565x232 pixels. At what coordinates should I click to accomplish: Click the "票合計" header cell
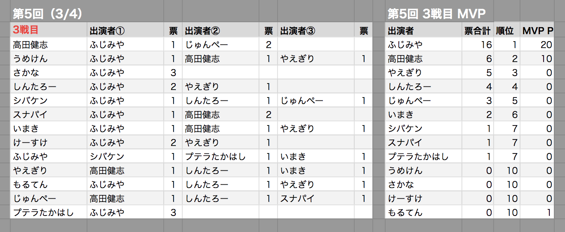point(477,30)
